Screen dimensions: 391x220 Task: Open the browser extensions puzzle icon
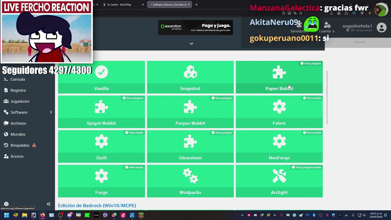click(346, 13)
